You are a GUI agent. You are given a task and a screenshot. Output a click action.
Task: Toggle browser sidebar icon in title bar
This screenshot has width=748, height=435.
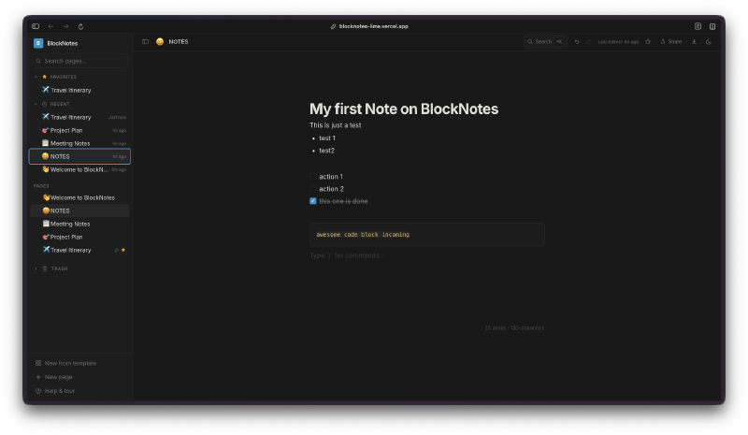[x=36, y=26]
